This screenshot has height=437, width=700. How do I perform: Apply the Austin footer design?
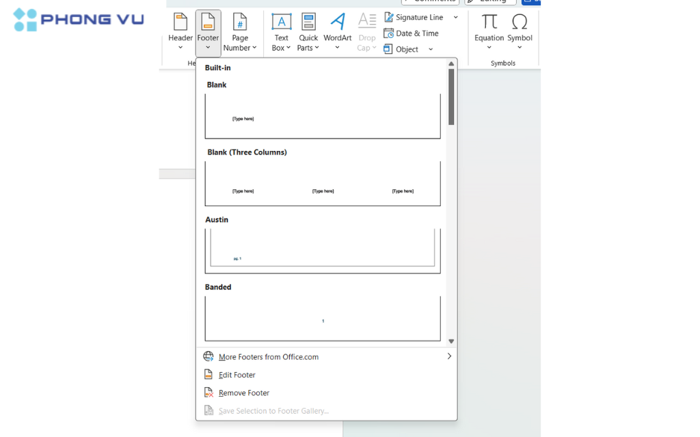(x=322, y=250)
